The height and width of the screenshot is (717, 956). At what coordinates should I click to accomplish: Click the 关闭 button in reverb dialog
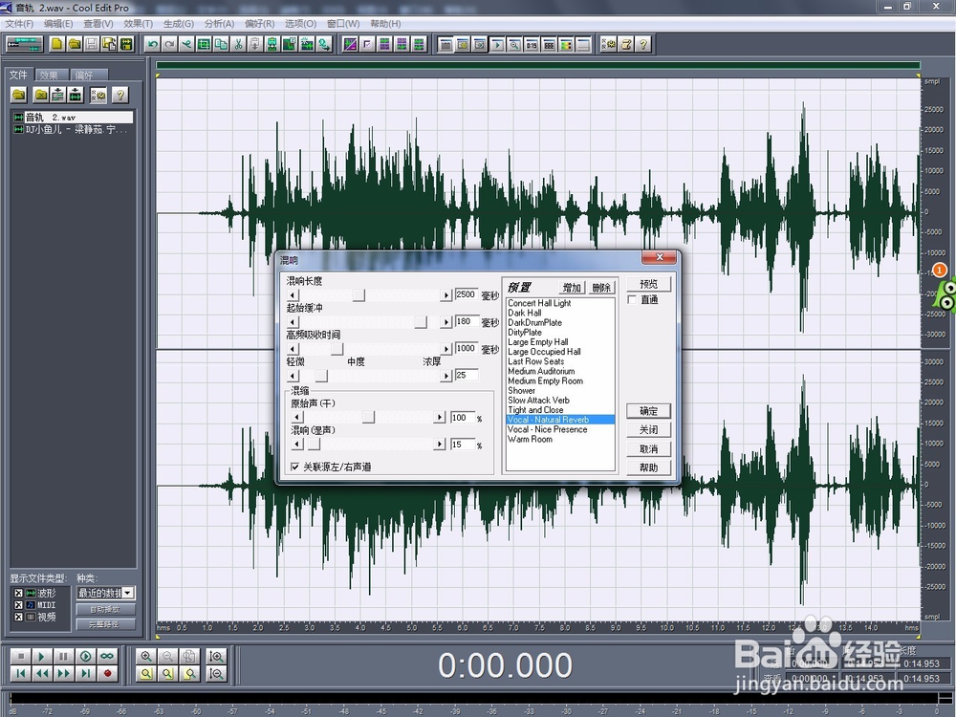[649, 430]
